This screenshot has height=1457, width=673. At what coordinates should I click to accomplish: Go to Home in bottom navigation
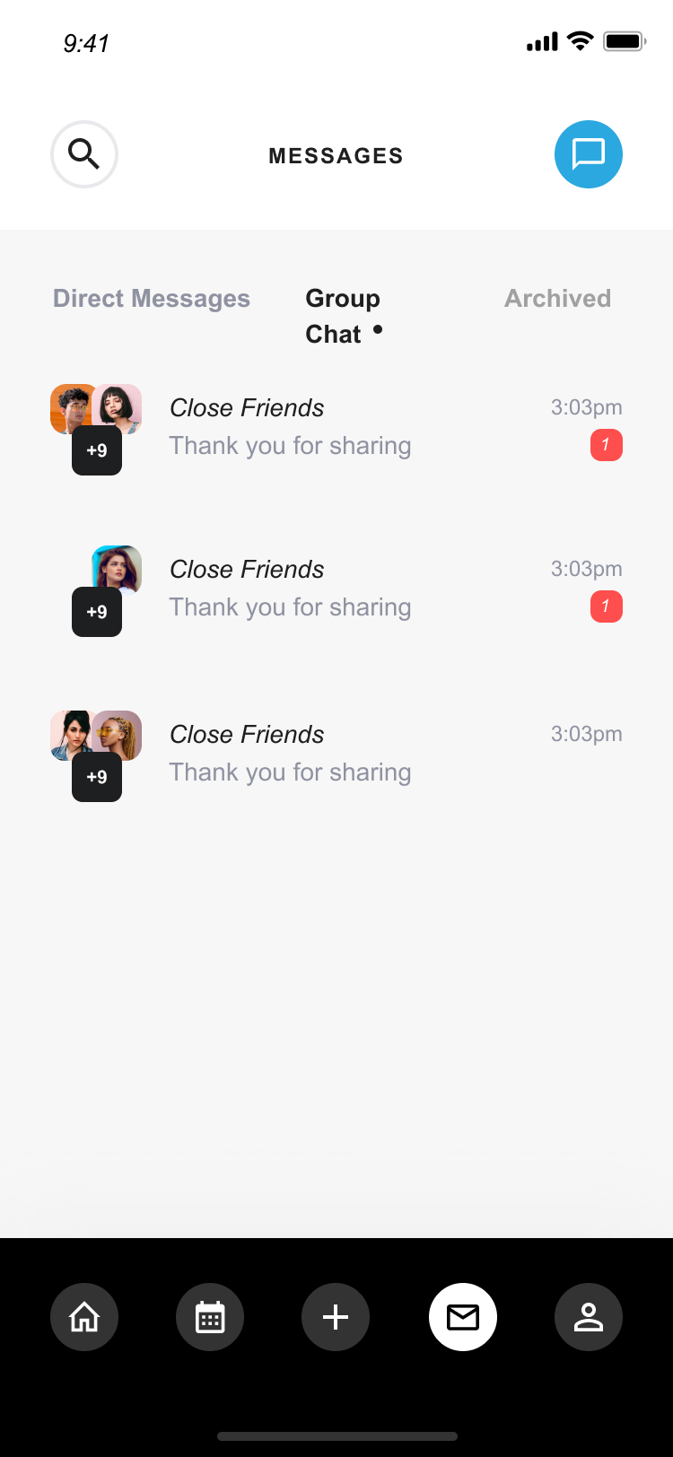coord(84,1317)
